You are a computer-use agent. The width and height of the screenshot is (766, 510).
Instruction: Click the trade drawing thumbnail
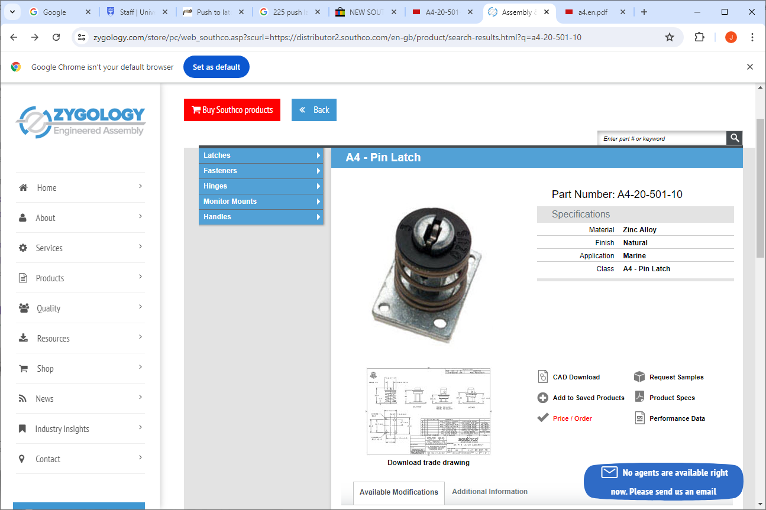click(428, 411)
